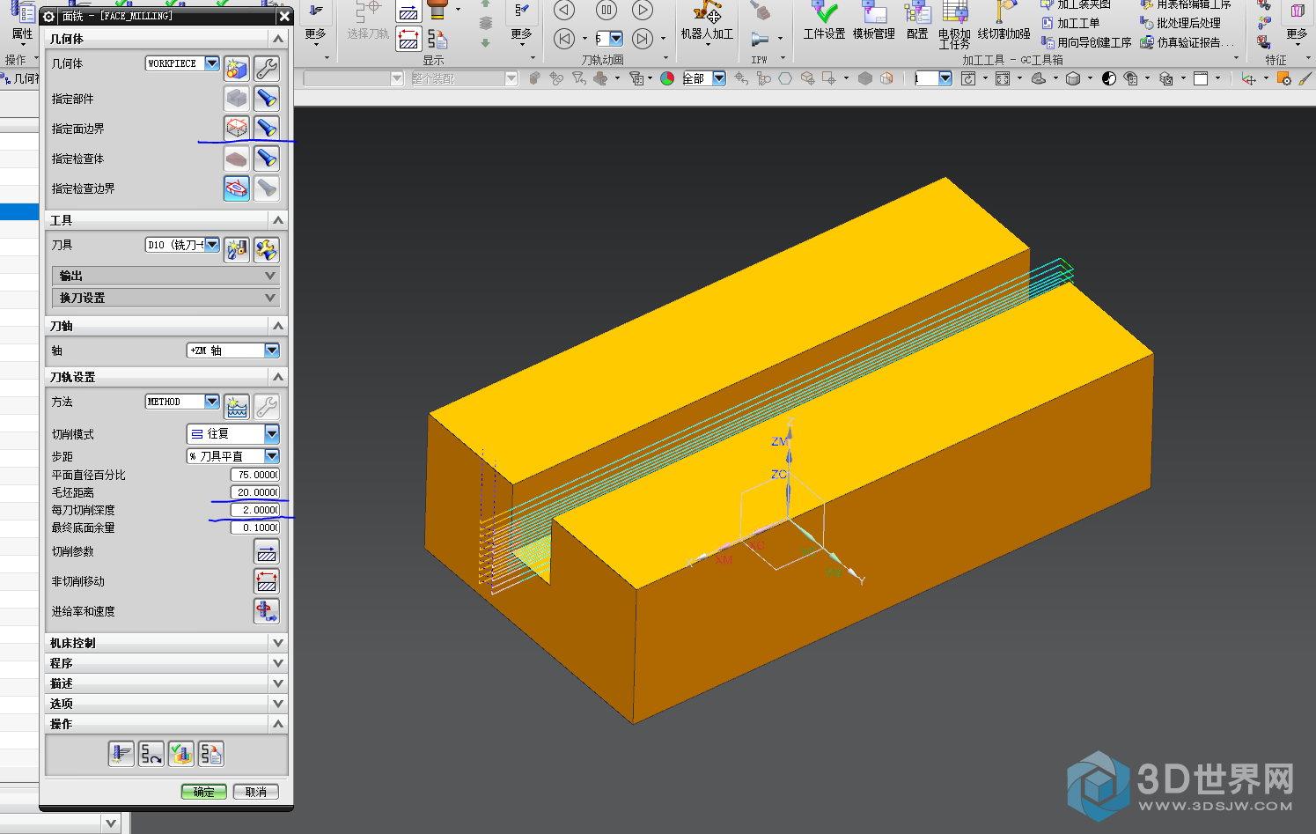The height and width of the screenshot is (834, 1316).
Task: Open the 机器人加工 menu
Action: [707, 23]
